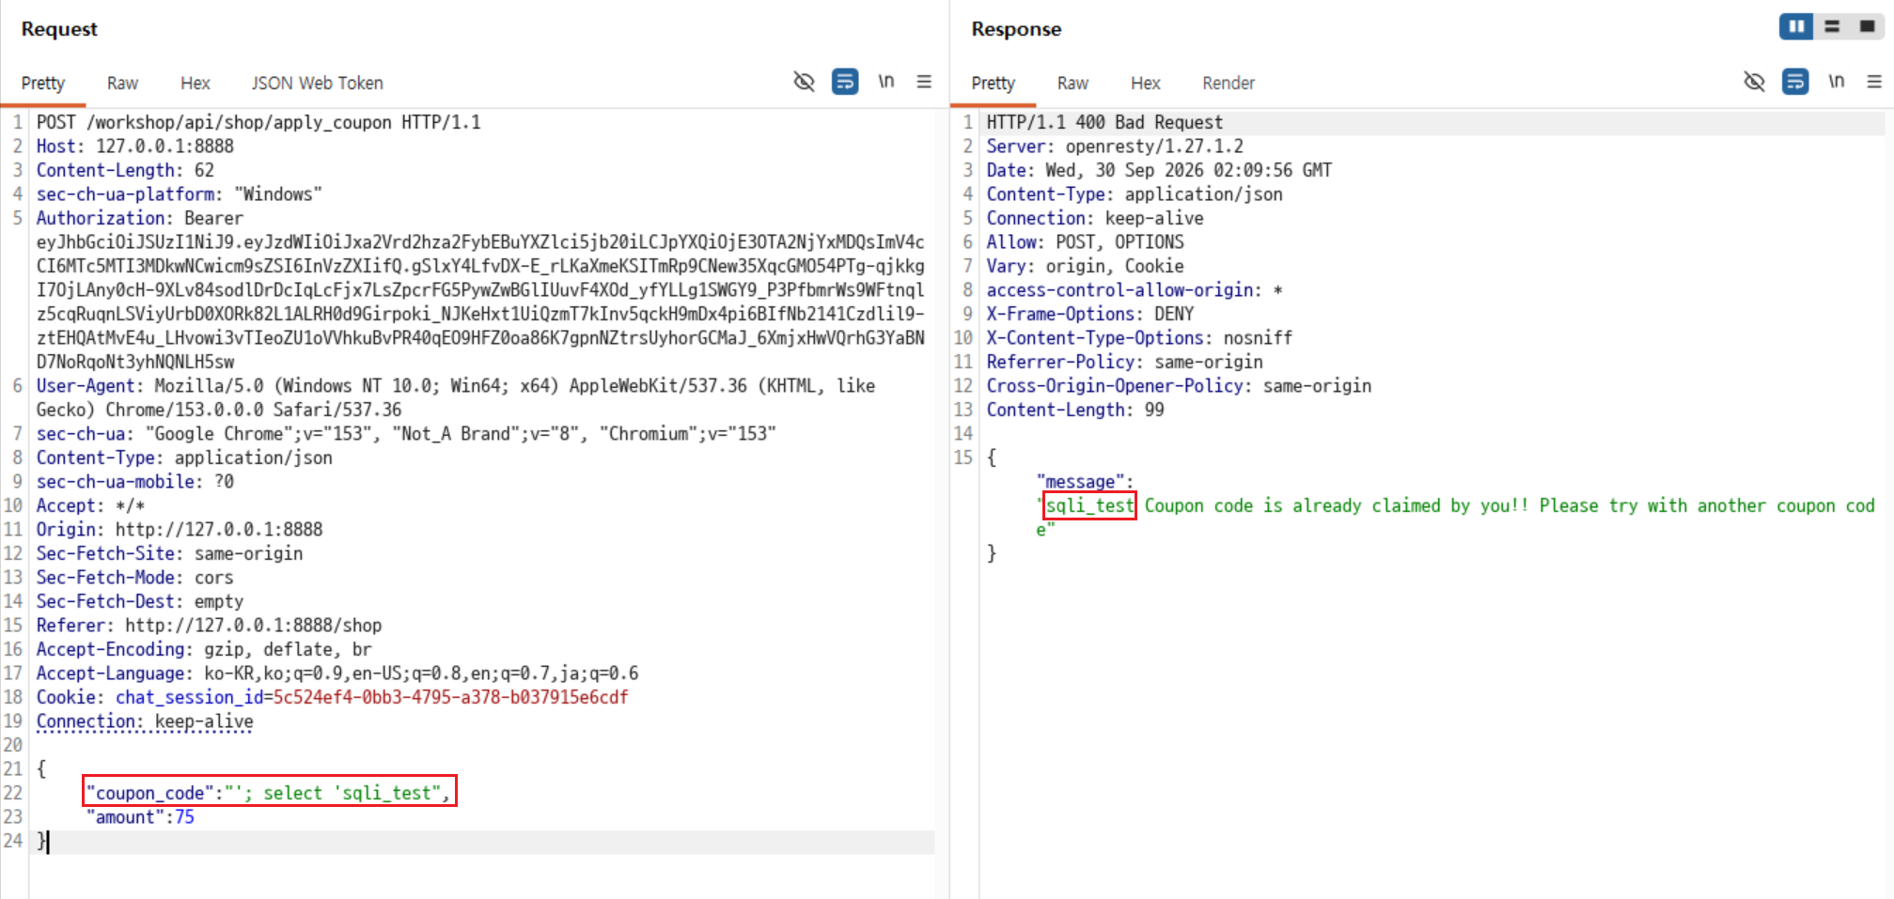This screenshot has width=1894, height=899.
Task: Click the amount value 75
Action: click(x=185, y=816)
